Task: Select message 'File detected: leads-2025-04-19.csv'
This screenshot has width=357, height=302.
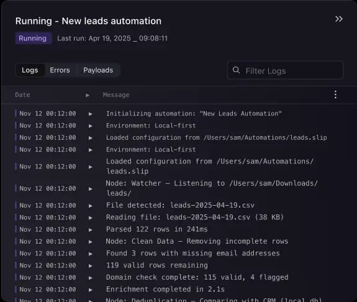Action: 180,205
